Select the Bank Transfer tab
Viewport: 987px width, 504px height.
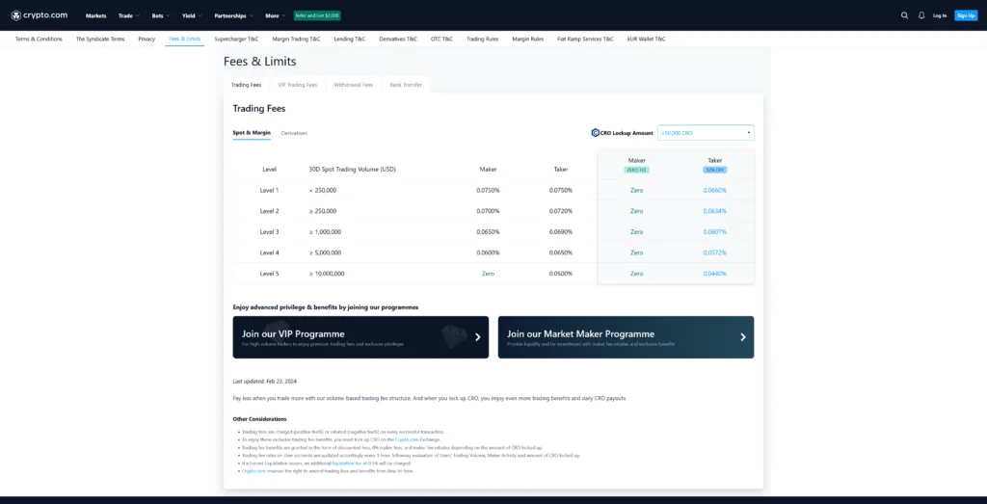coord(407,85)
